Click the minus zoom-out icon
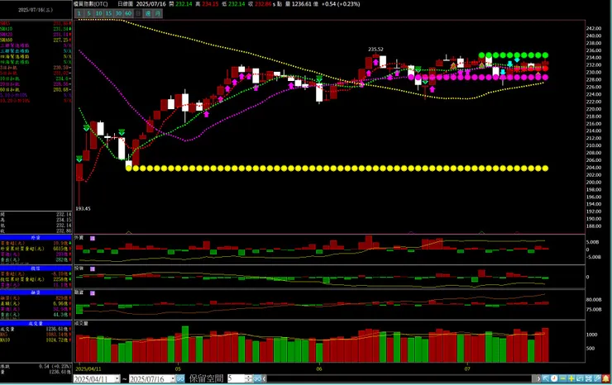The image size is (612, 385). (562, 378)
